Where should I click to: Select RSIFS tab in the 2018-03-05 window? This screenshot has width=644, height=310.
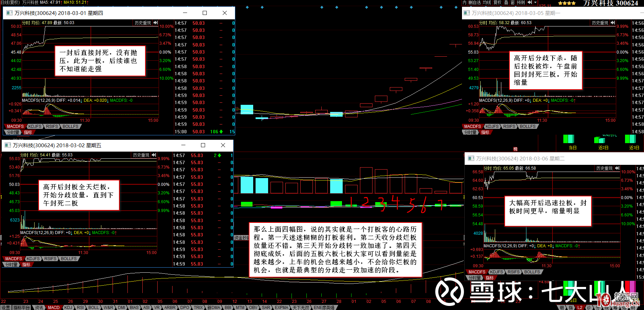coord(509,127)
